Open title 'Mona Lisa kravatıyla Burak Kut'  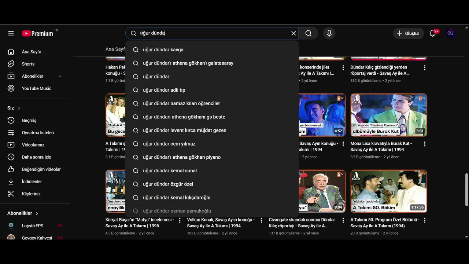point(381,147)
